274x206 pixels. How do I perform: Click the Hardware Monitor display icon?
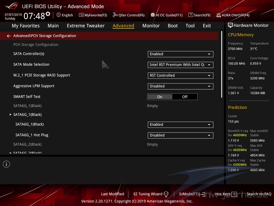(x=230, y=25)
